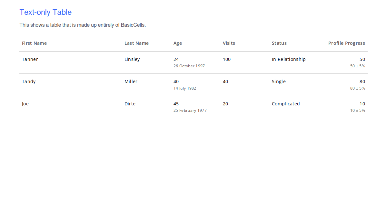Select Joe's first name cell
Image resolution: width=387 pixels, height=203 pixels.
25,103
